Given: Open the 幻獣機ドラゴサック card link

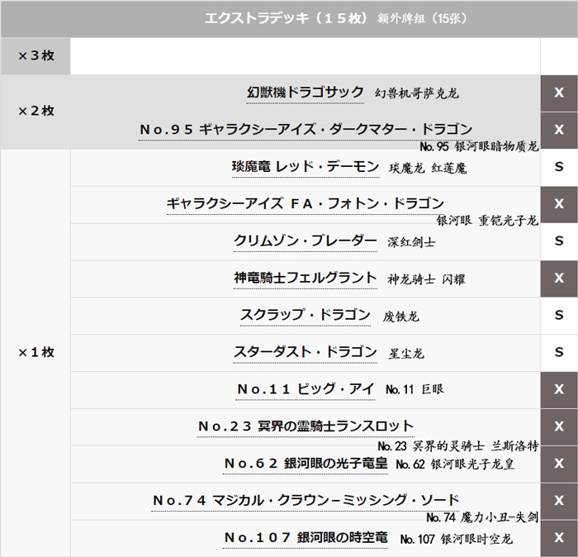Looking at the screenshot, I should click(306, 93).
